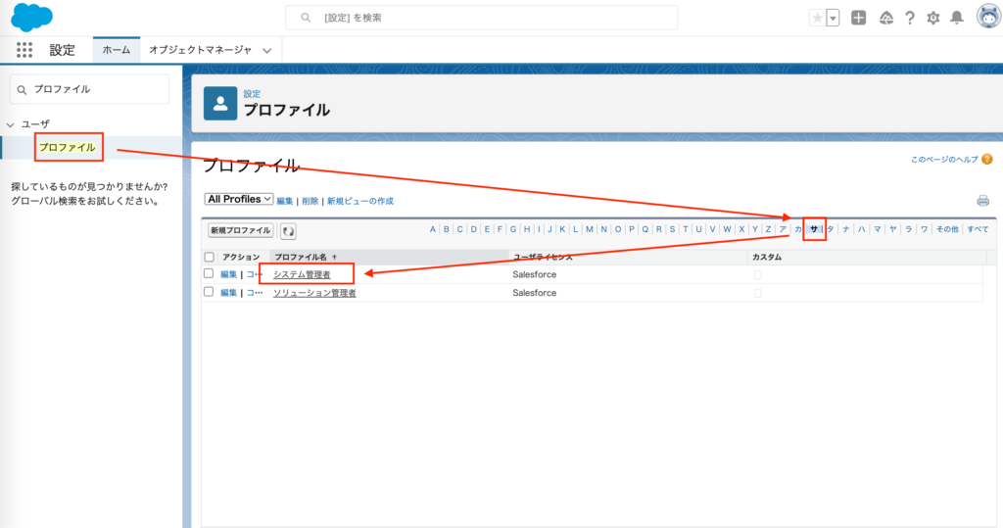Open the Trailhead guidance icon
Image resolution: width=1003 pixels, height=528 pixels.
pos(886,18)
